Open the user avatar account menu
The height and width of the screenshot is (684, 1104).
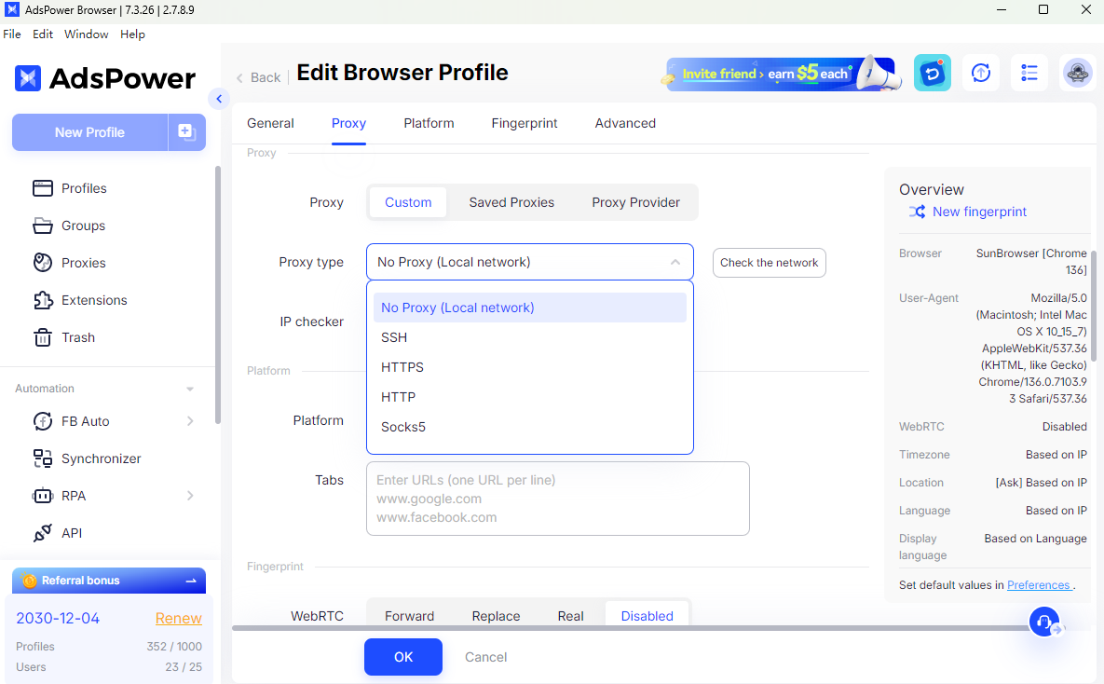1077,73
